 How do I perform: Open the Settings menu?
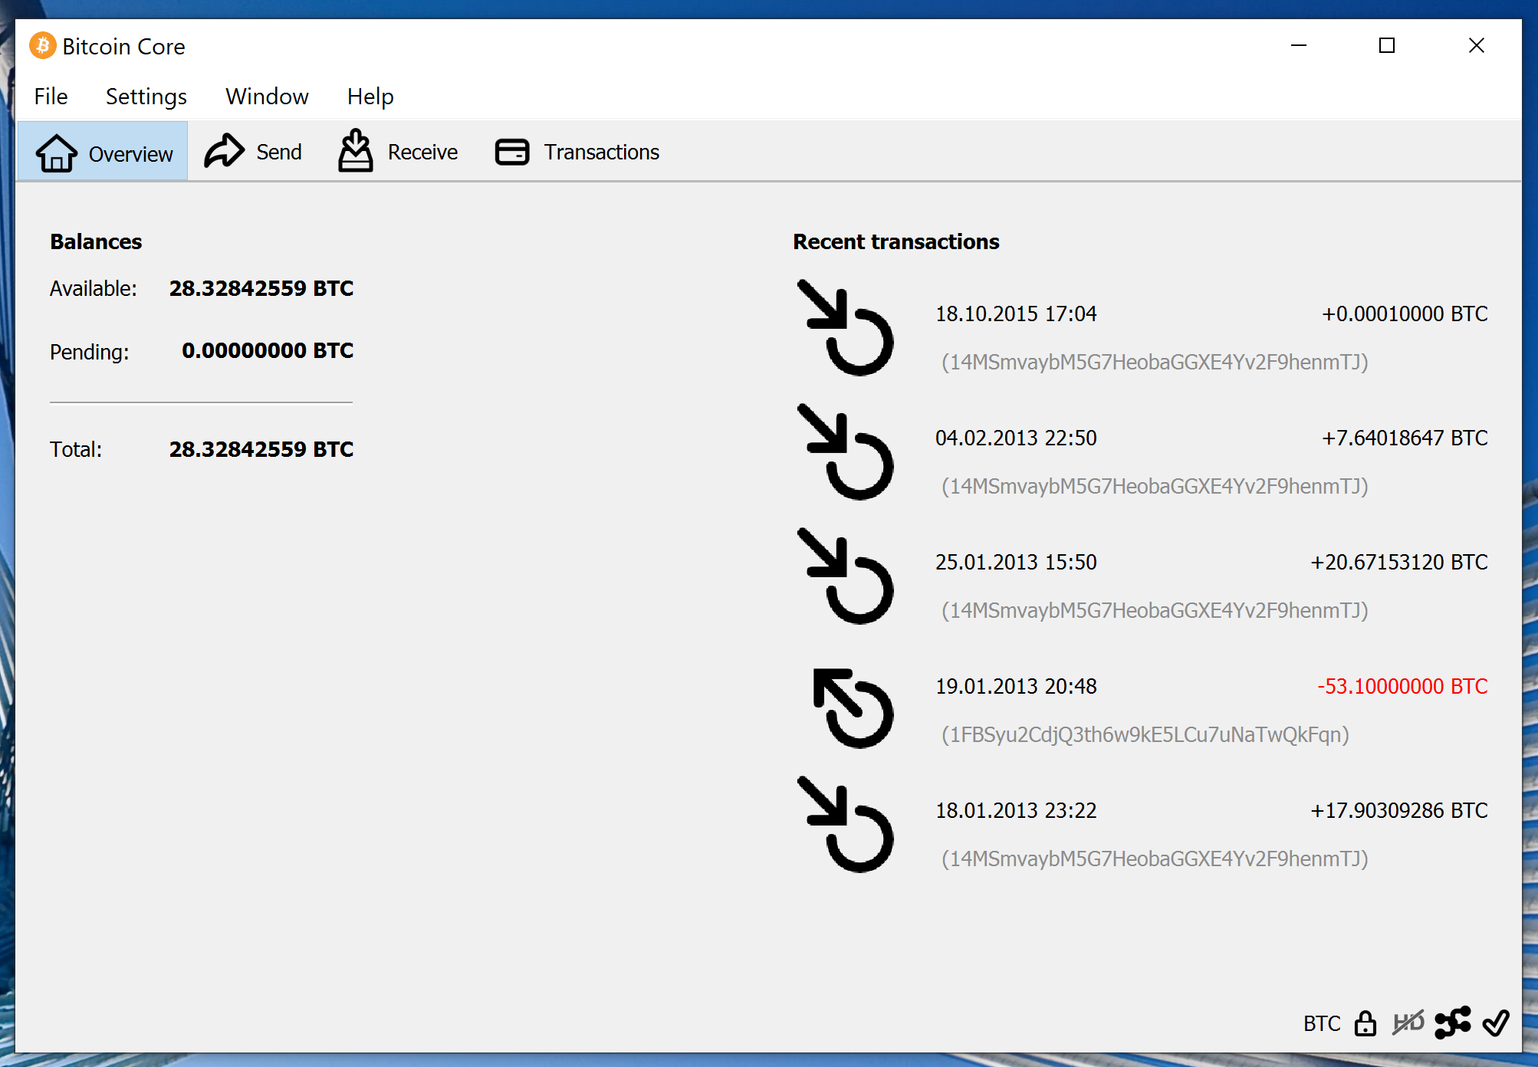146,97
